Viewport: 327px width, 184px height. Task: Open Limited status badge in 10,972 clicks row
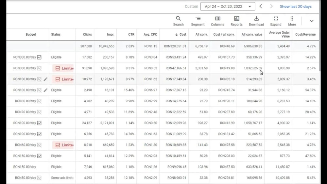[x=63, y=79]
